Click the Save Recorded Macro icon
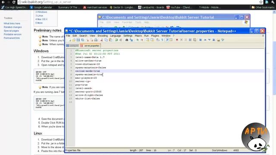Viewport: 276px width, 155px height. tap(194, 40)
